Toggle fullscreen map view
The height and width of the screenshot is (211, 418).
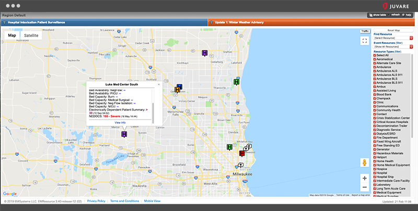pyautogui.click(x=364, y=41)
